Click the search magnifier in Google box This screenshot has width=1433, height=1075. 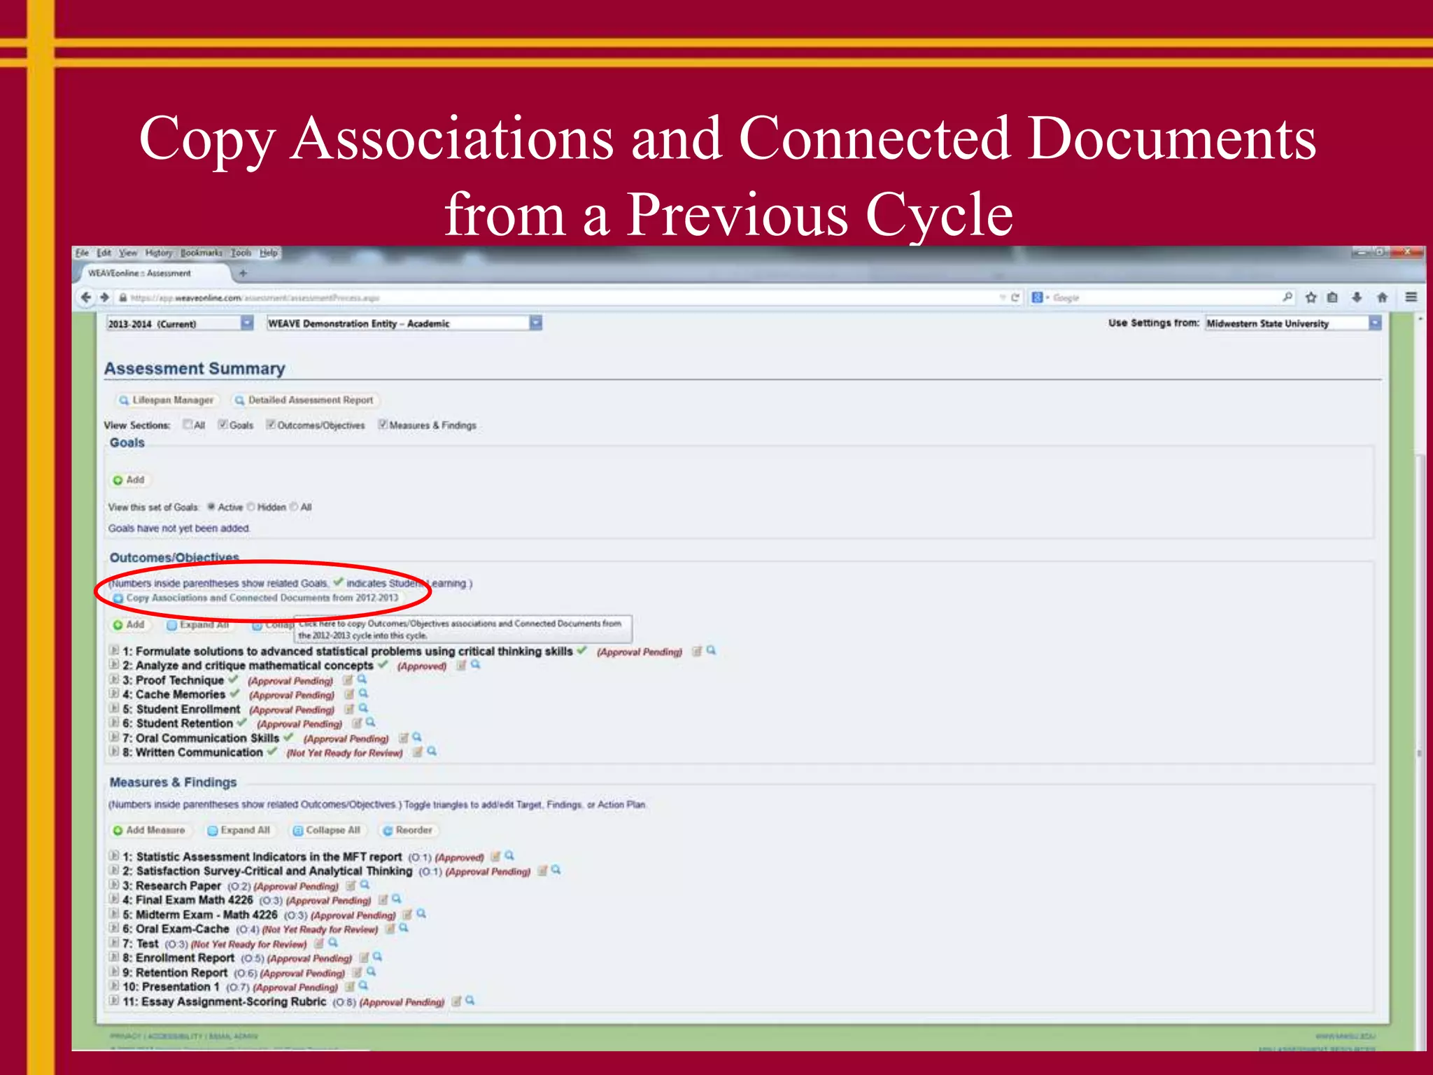[x=1287, y=297]
